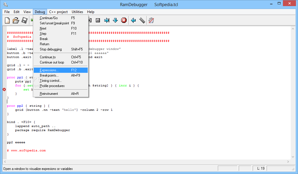Viewport: 298px width, 174px height.
Task: Select Continue to menu entry
Action: (61, 57)
